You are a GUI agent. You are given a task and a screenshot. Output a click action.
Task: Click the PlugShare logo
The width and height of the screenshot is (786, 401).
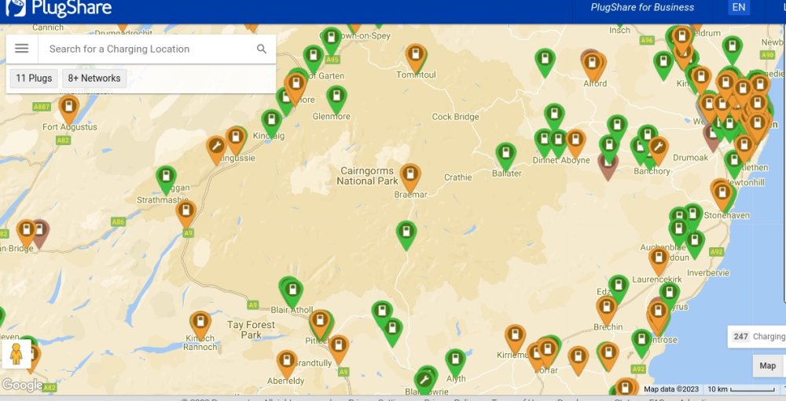click(x=59, y=8)
